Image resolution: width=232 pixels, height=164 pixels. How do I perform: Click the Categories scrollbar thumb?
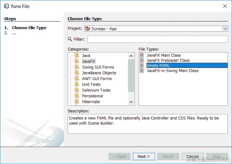coord(131,76)
